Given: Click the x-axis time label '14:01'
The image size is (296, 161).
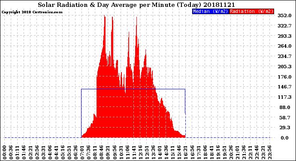Looking at the screenshot, I should [x=160, y=152].
